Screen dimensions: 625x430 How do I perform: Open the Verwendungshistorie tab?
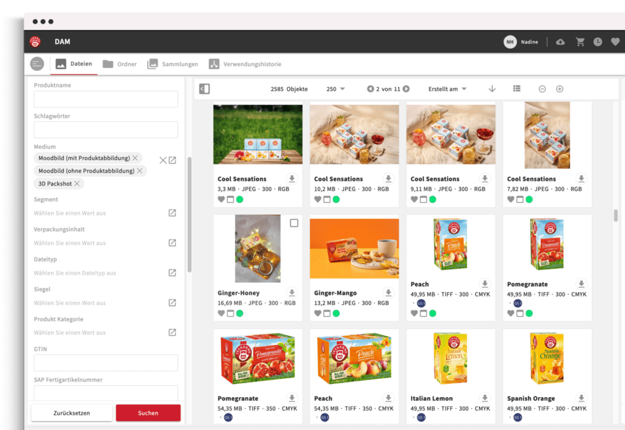point(245,64)
